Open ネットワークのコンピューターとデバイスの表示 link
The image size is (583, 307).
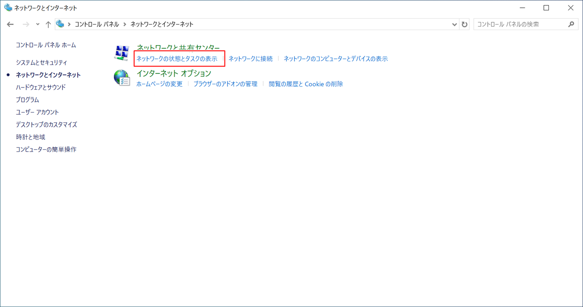point(336,59)
